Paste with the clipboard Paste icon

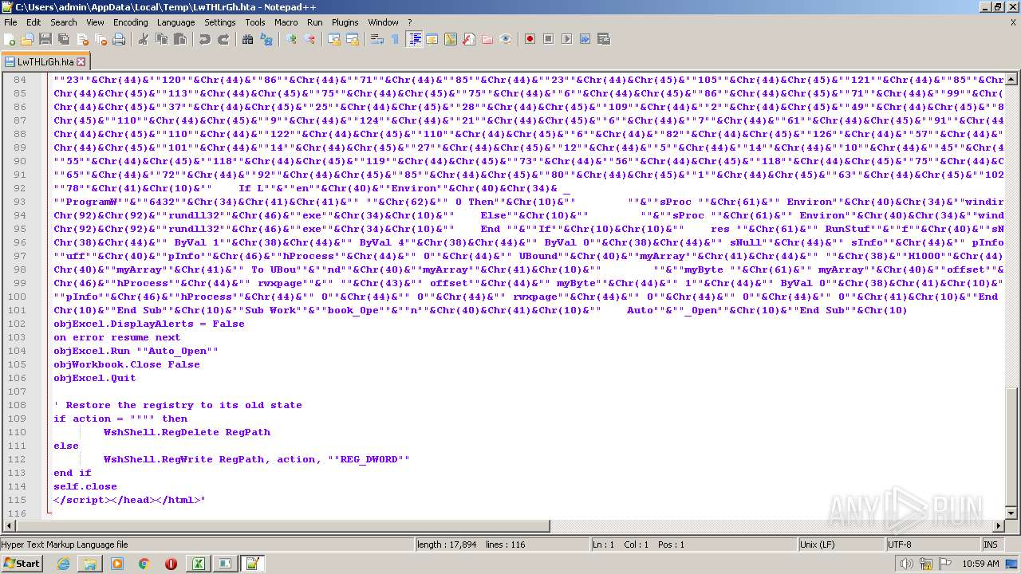pos(180,39)
